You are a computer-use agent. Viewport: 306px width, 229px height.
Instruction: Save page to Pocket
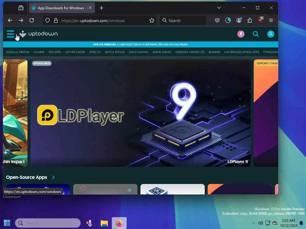pos(217,20)
